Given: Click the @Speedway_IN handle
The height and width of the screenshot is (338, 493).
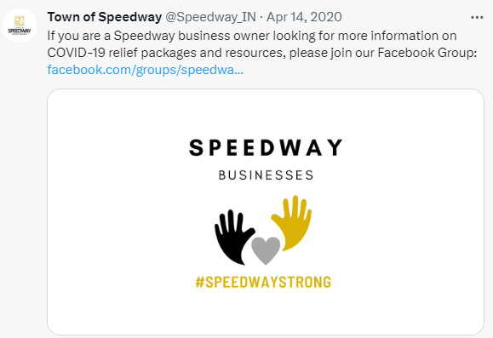Looking at the screenshot, I should pyautogui.click(x=210, y=17).
